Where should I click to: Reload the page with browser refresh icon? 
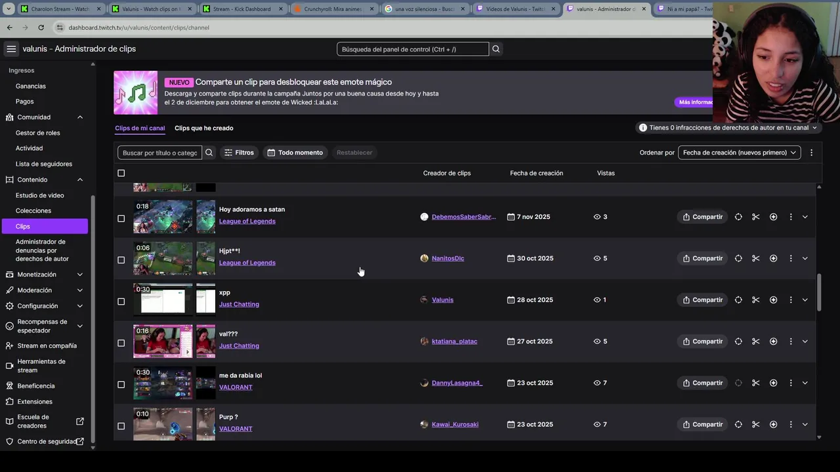[41, 28]
